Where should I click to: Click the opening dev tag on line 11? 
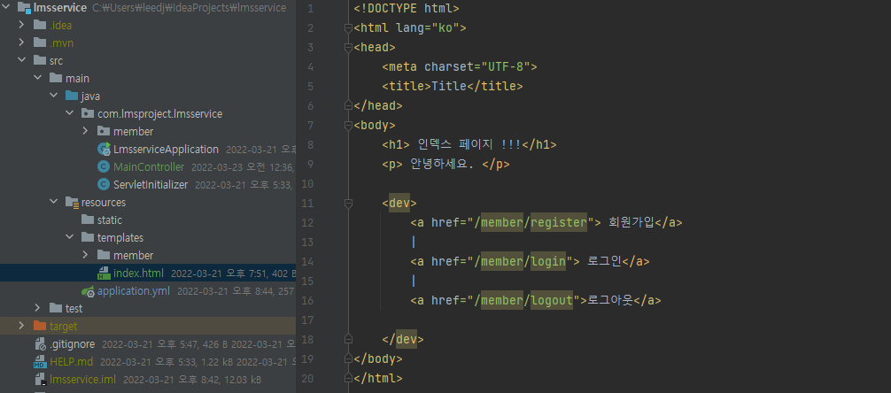click(399, 203)
